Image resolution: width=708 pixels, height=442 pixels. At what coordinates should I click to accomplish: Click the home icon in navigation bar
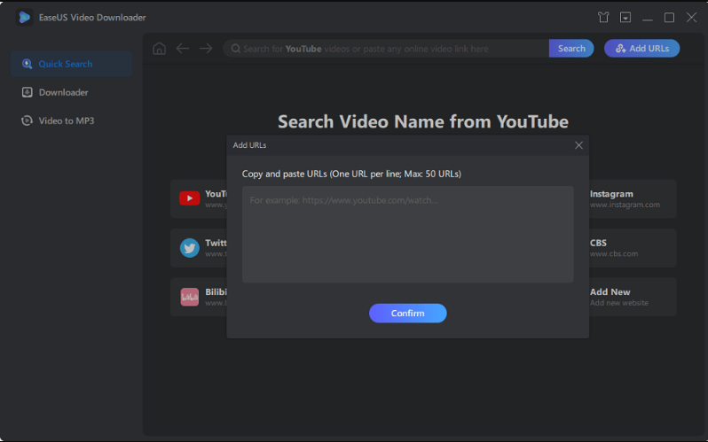(160, 49)
